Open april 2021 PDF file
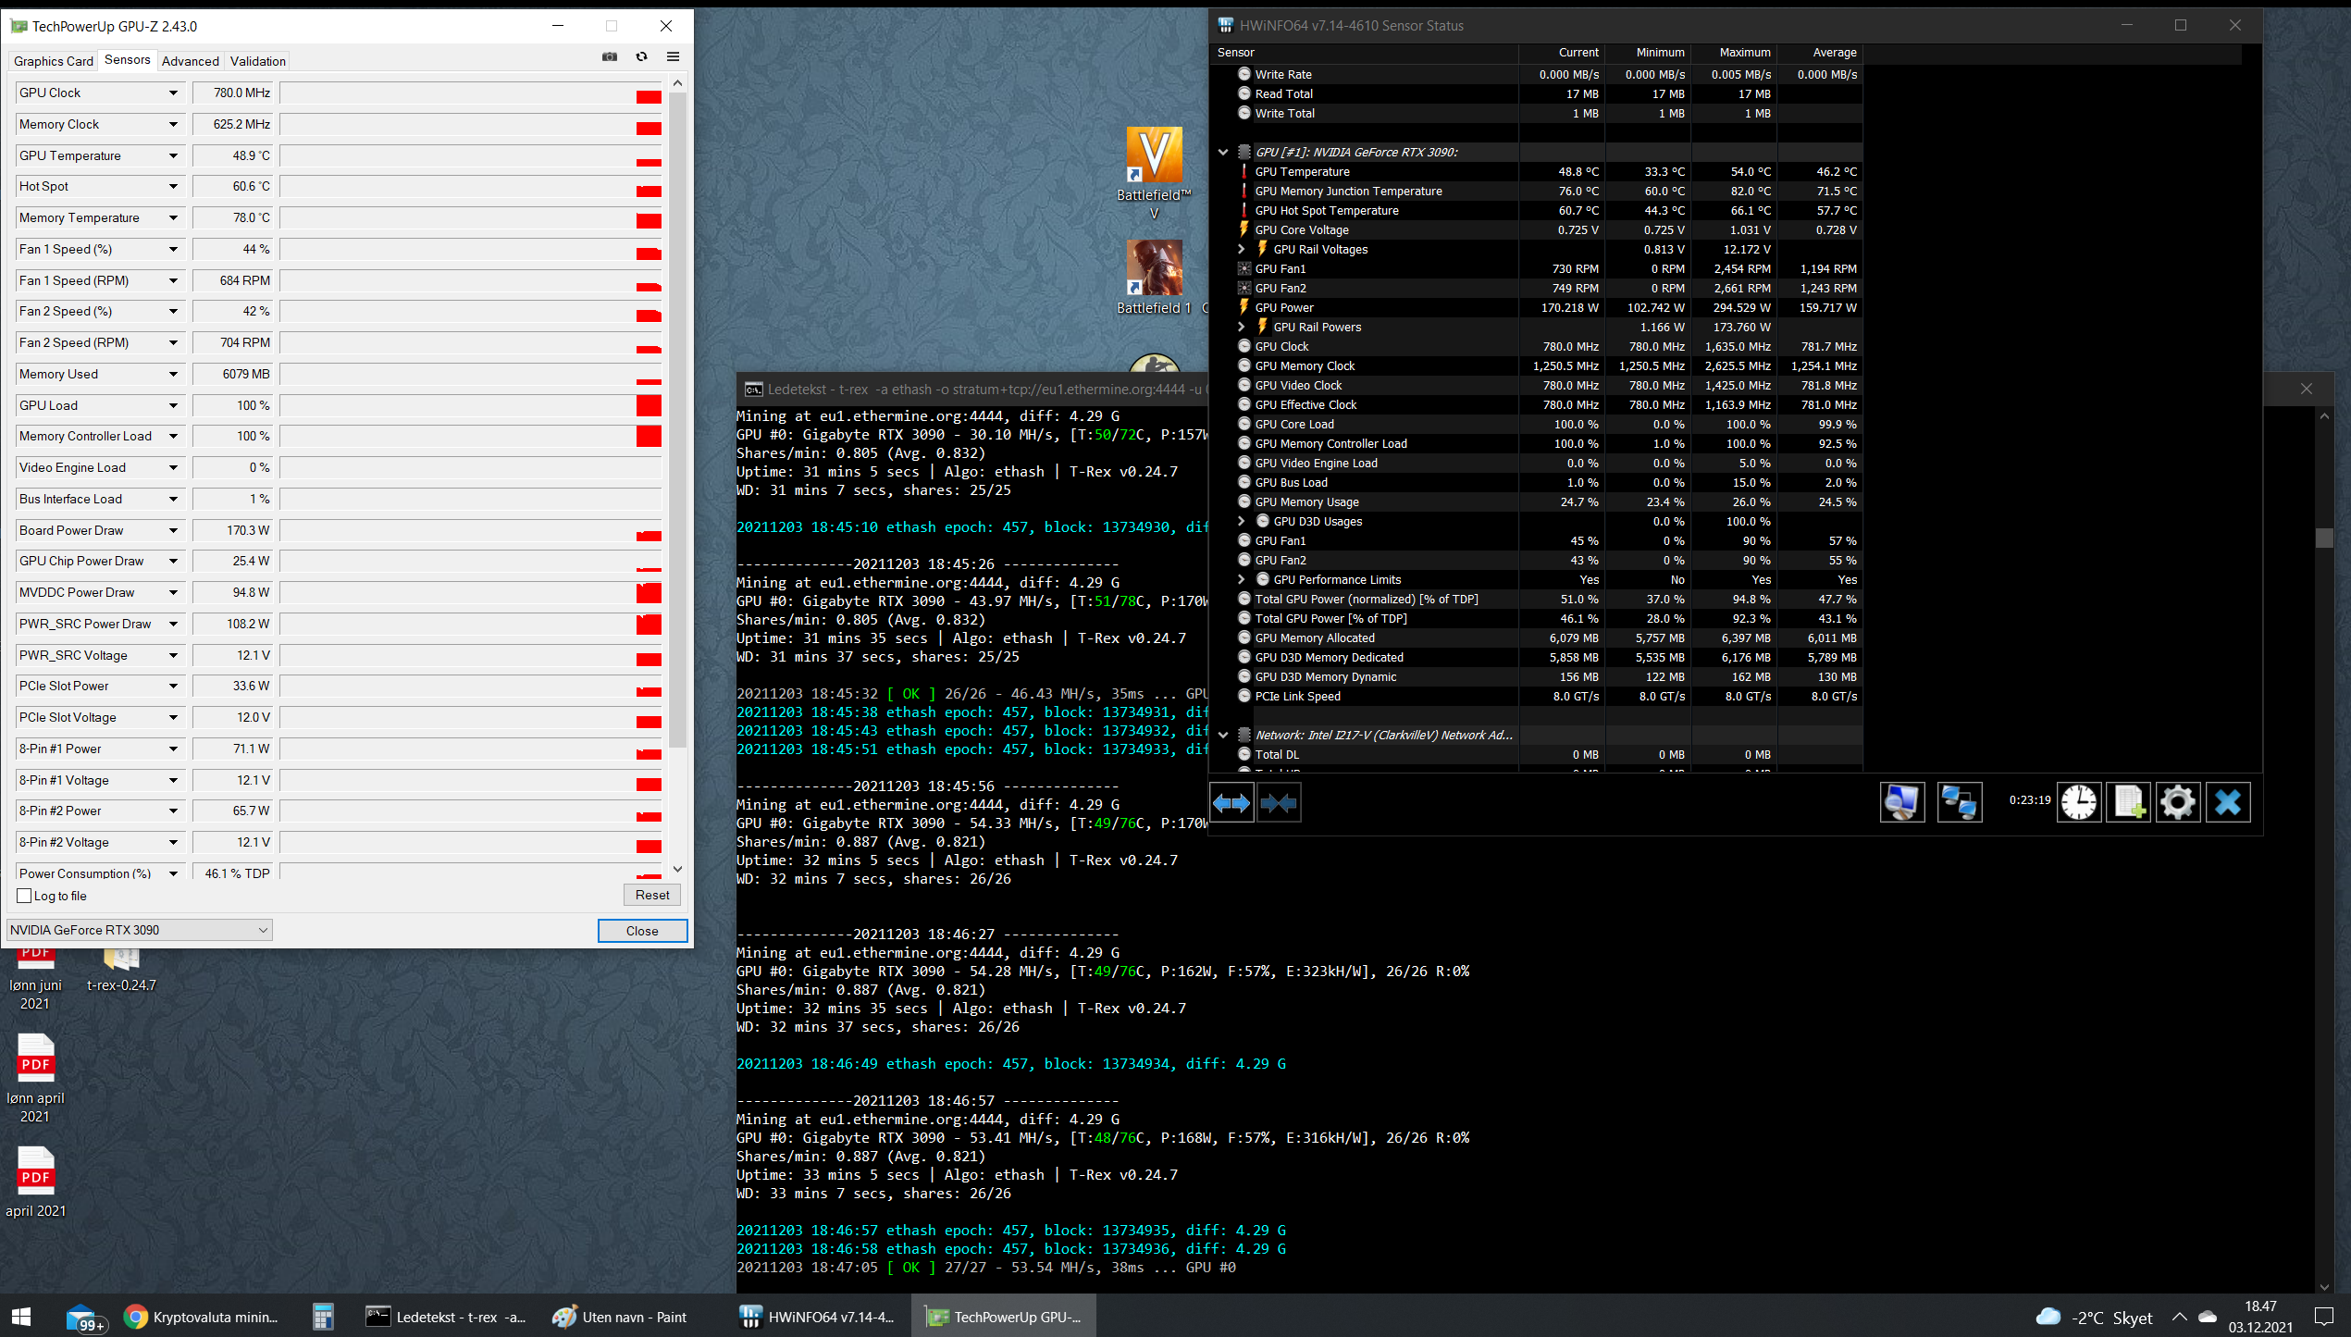 35,1182
